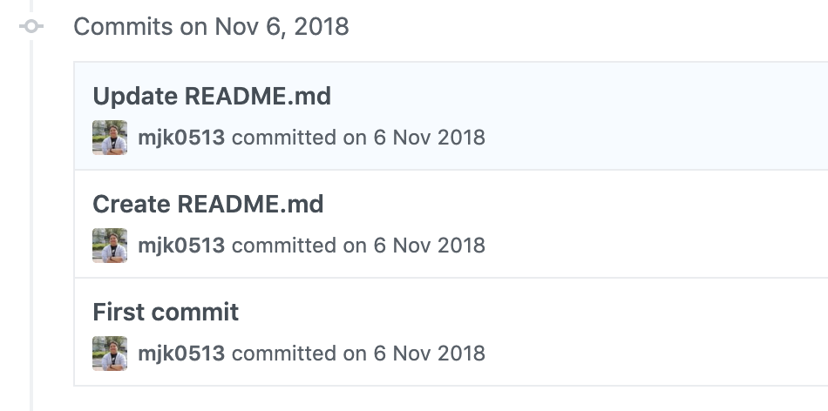Open the mjk0513 avatar beside First commit
828x411 pixels.
coord(110,354)
